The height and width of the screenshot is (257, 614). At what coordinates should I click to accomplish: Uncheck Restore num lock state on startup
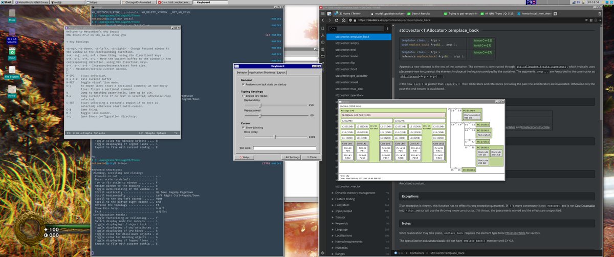point(243,84)
